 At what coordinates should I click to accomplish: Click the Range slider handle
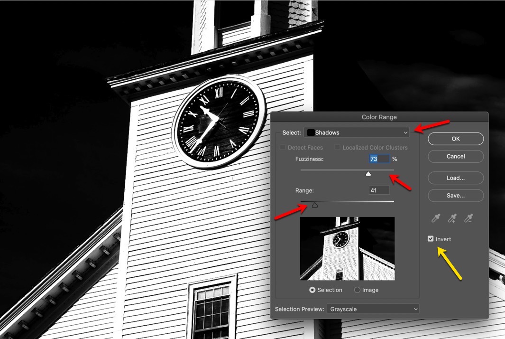click(x=314, y=205)
